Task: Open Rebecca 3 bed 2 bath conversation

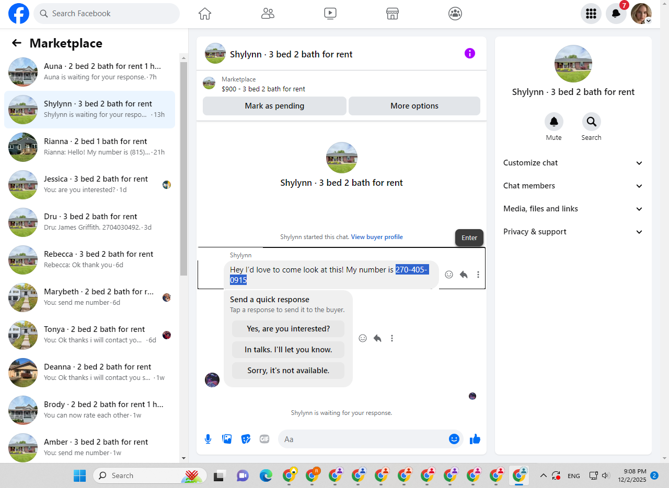Action: click(x=90, y=260)
